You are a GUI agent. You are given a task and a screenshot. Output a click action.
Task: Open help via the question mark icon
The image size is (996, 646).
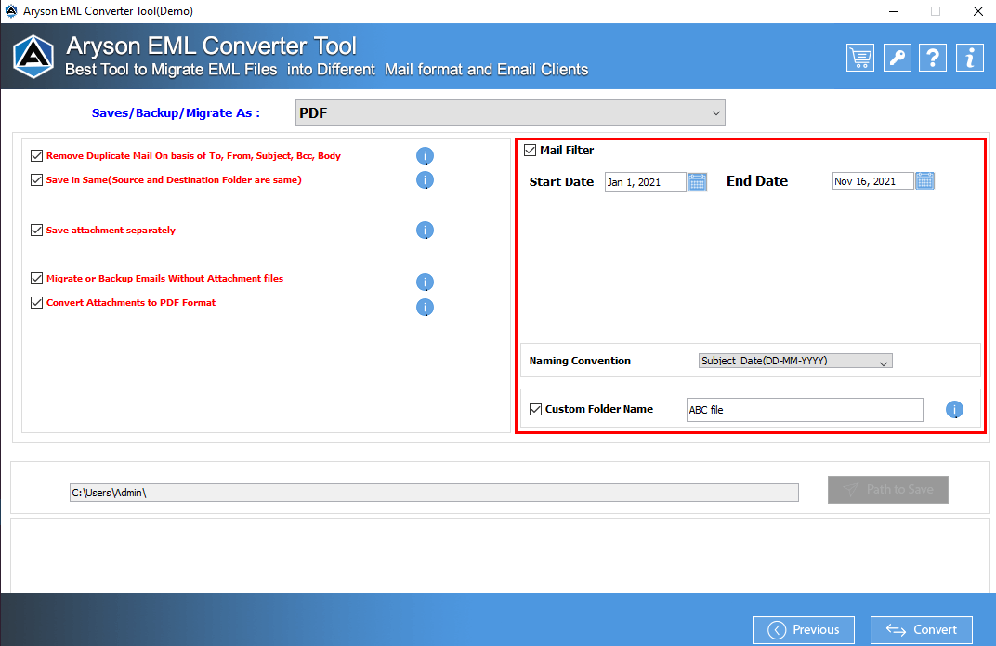(933, 58)
